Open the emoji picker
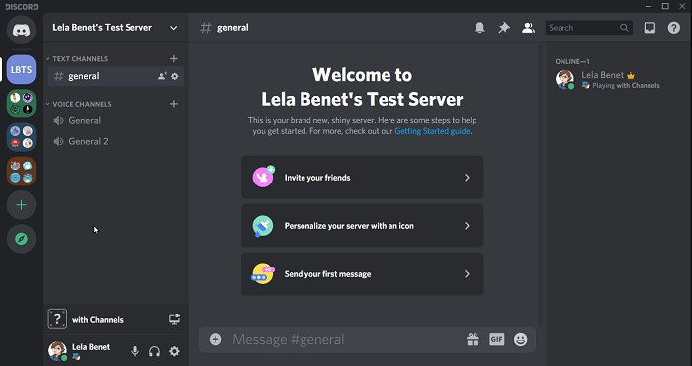The width and height of the screenshot is (692, 366). 521,339
